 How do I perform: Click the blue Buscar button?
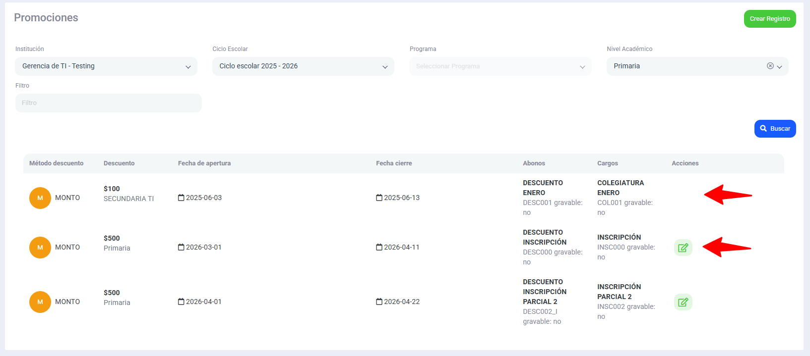click(x=775, y=129)
